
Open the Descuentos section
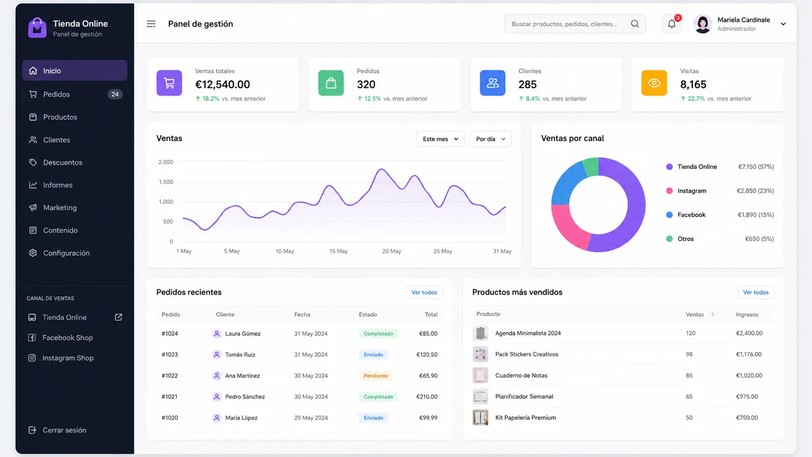75,162
